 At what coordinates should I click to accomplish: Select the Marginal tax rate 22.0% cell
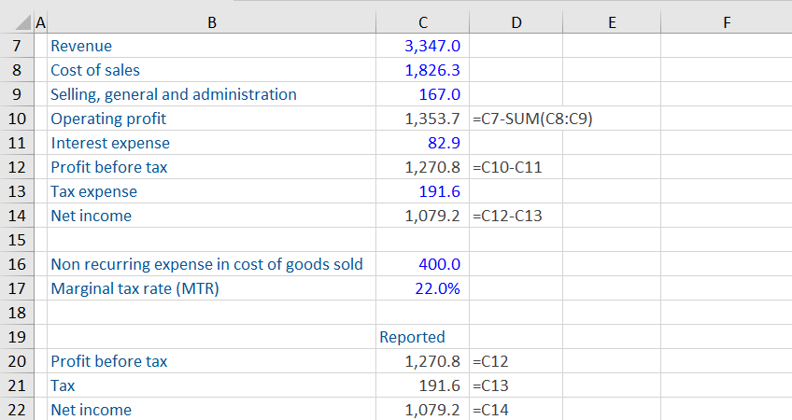click(422, 288)
